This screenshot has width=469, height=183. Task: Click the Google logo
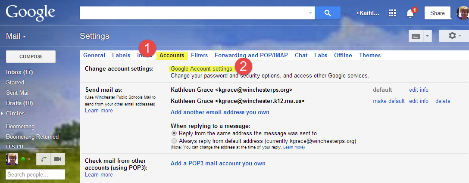coord(30,13)
